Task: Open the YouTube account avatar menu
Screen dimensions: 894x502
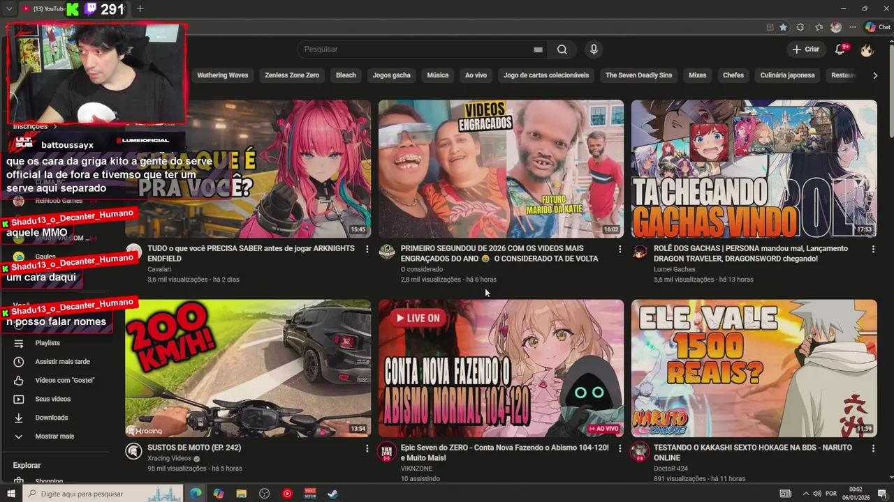Action: [x=867, y=50]
